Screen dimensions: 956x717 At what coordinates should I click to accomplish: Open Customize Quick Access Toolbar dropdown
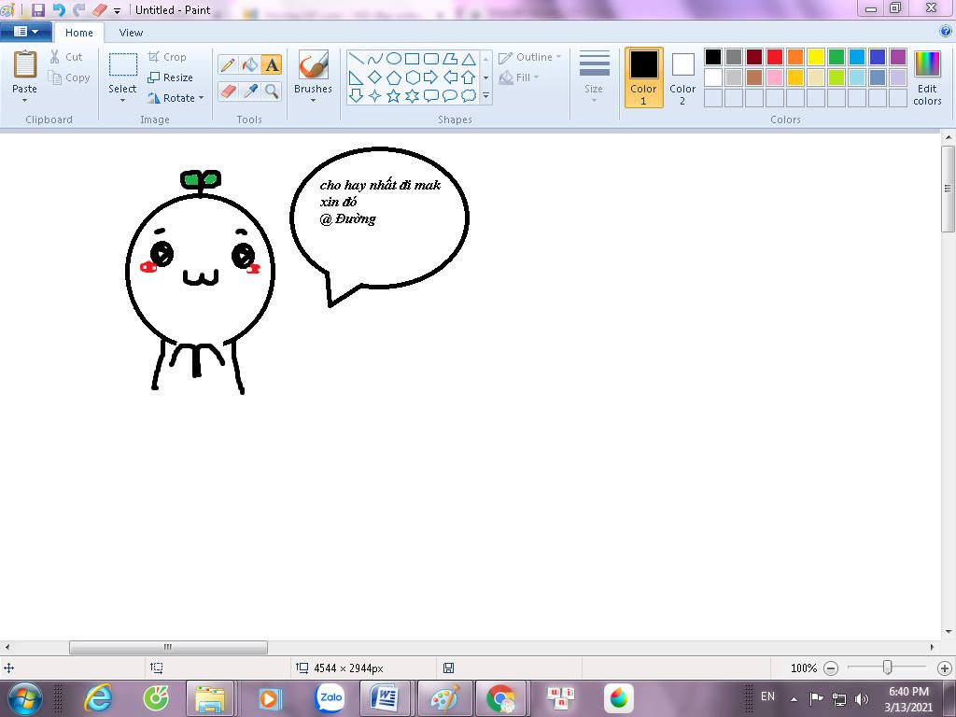(x=117, y=10)
